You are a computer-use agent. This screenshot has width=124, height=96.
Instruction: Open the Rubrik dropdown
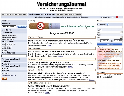click(110, 32)
